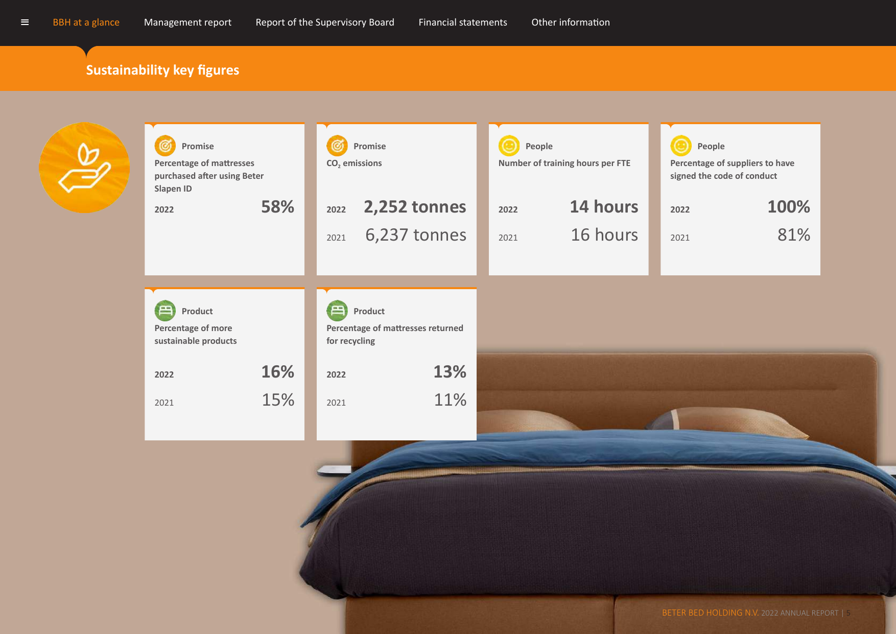Click the Sustainability key figures heading

pos(162,70)
